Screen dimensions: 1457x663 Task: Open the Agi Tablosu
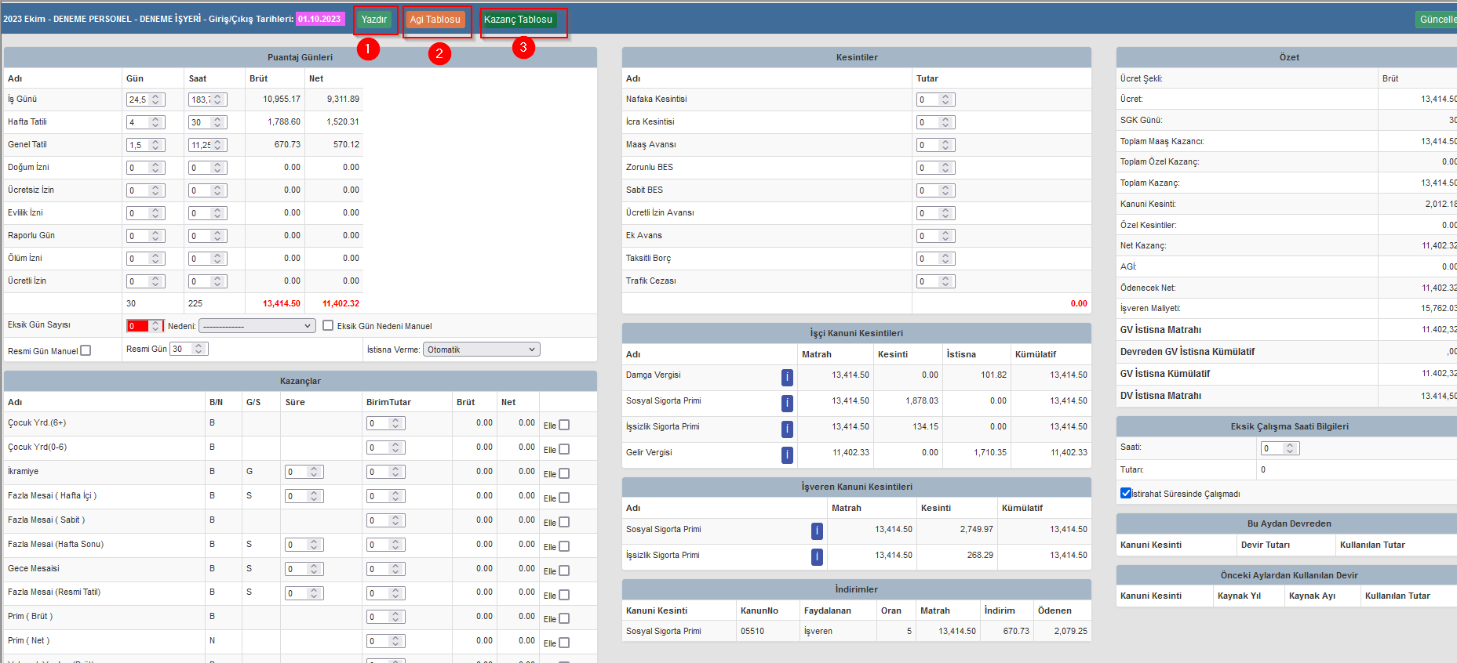(435, 20)
